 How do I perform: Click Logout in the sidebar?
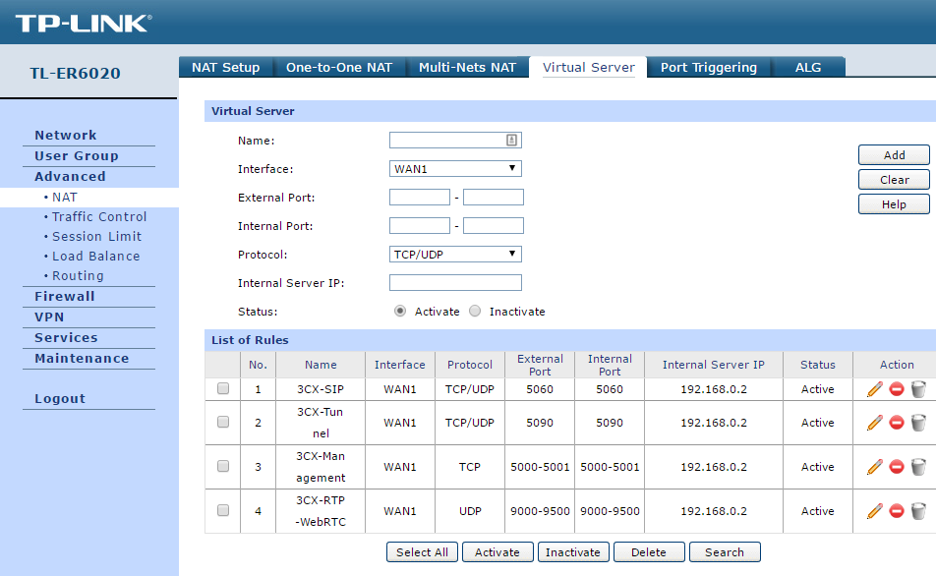[x=60, y=398]
